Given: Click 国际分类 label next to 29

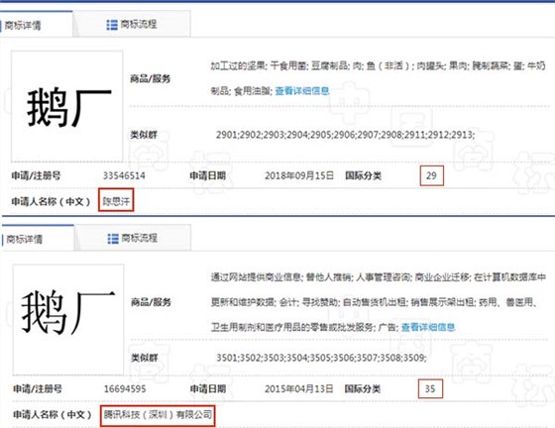Looking at the screenshot, I should (363, 175).
